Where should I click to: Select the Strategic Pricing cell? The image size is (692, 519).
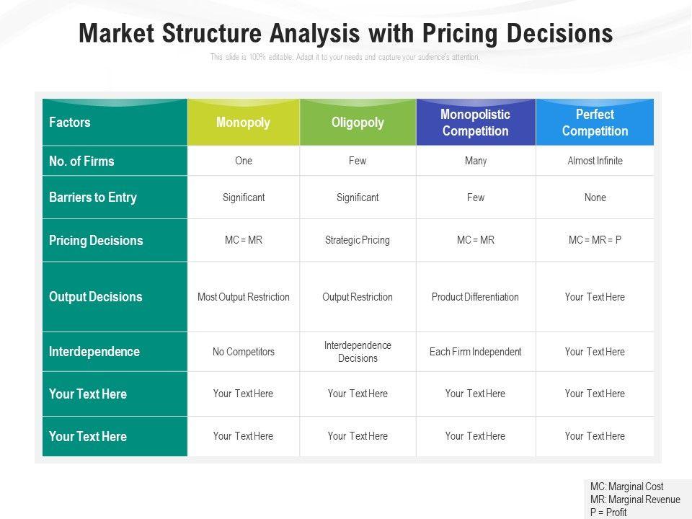[x=358, y=240]
